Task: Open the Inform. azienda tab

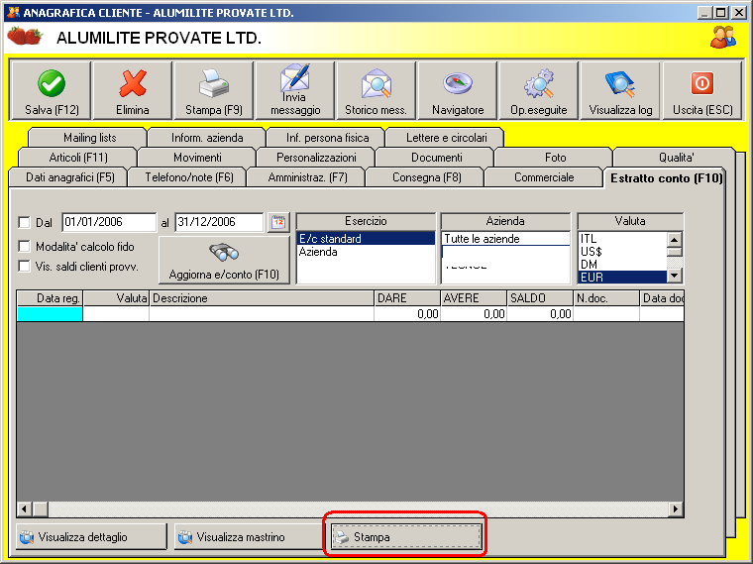Action: [x=207, y=138]
